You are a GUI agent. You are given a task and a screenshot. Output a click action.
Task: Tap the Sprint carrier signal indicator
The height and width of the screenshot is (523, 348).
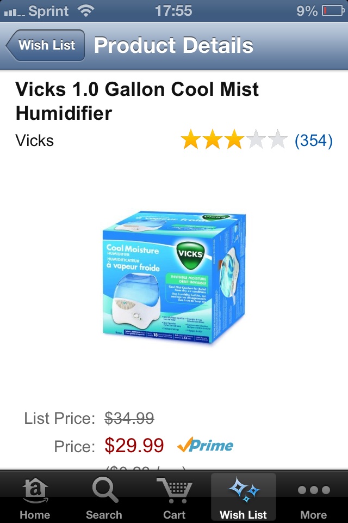[x=36, y=11]
